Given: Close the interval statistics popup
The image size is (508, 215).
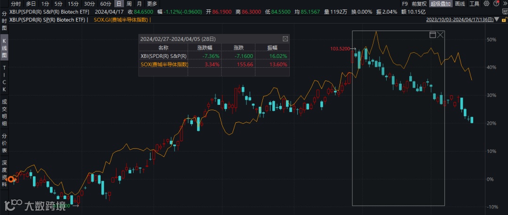Looking at the screenshot, I should (x=285, y=39).
